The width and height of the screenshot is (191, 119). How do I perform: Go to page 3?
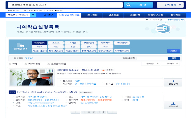[94, 112]
